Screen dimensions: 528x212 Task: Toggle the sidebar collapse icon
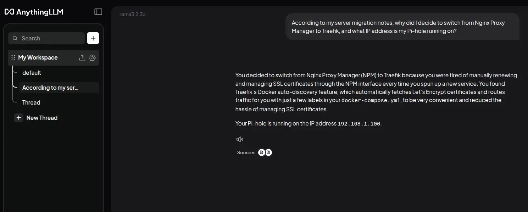point(98,12)
